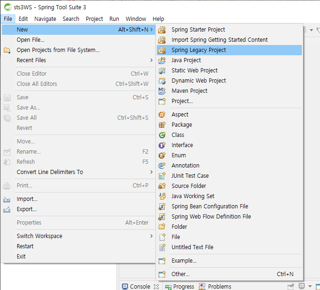This screenshot has height=290, width=320.
Task: Open the File menu
Action: (8, 19)
